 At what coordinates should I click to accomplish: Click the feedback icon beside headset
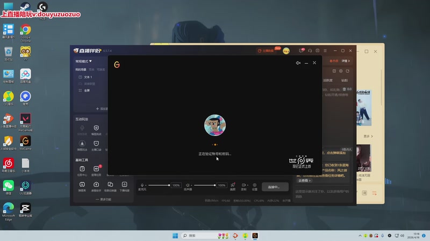click(x=318, y=50)
